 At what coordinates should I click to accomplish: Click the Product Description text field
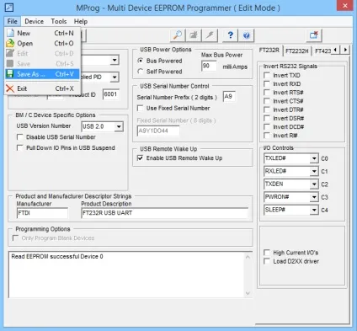tap(164, 213)
